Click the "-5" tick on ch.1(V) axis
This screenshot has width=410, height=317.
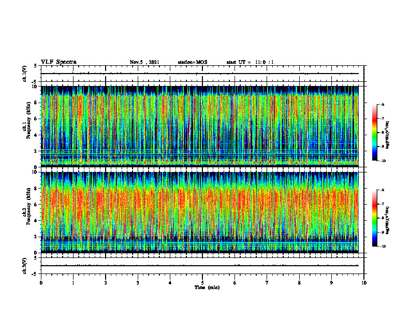pos(35,82)
